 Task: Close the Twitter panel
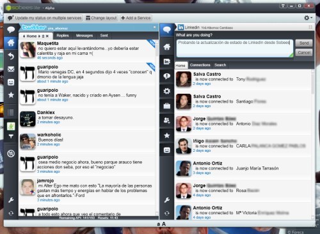155,27
